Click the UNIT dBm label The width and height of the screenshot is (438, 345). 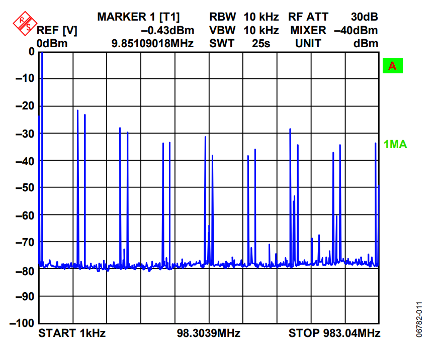[x=336, y=44]
